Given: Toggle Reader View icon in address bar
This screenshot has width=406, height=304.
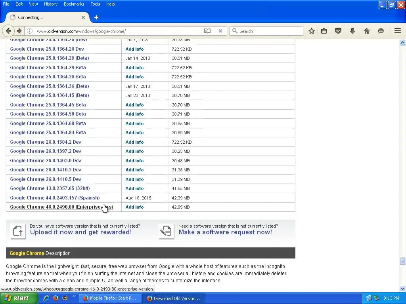Looking at the screenshot, I should click(x=207, y=31).
